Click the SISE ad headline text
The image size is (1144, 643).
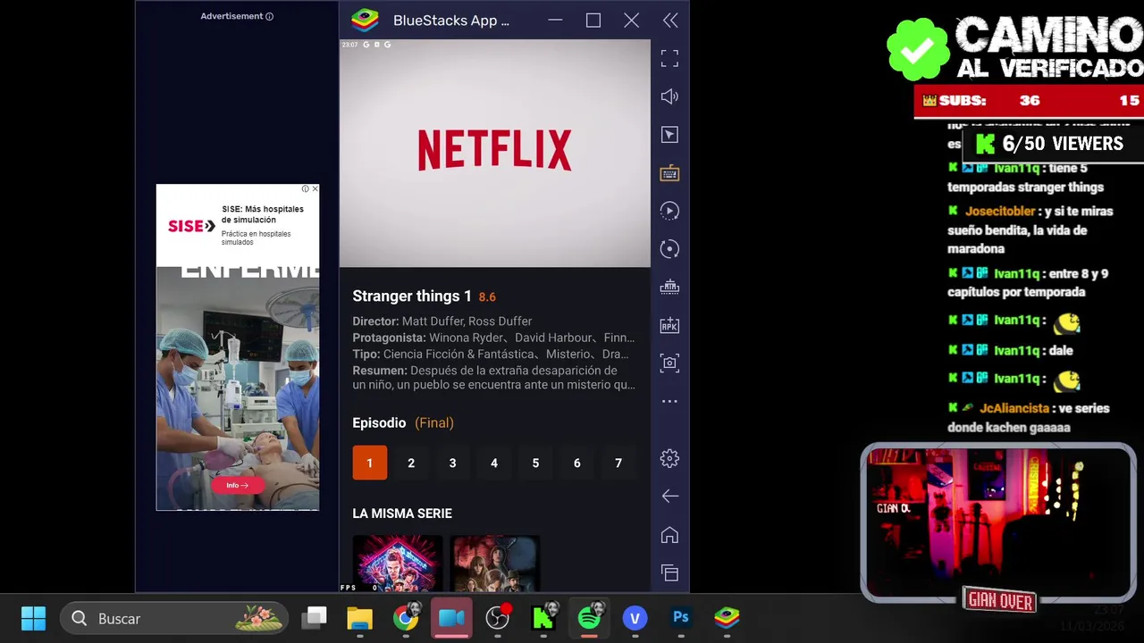click(x=263, y=214)
